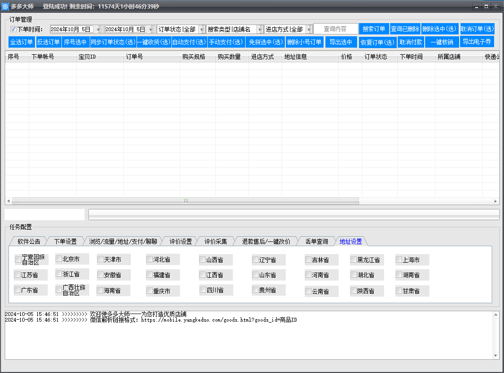Click the 搜索订单 button
Image resolution: width=504 pixels, height=373 pixels.
point(374,29)
